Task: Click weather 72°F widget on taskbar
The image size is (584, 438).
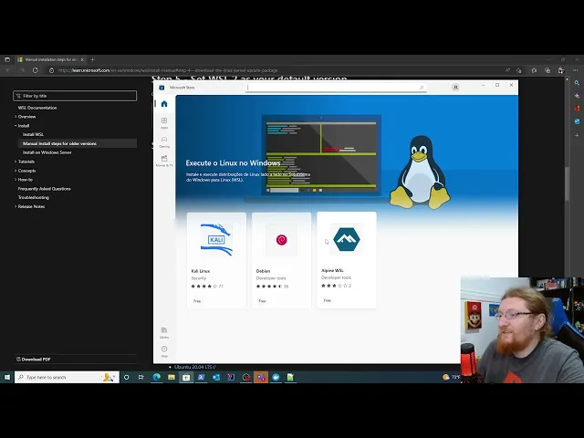Action: (451, 377)
